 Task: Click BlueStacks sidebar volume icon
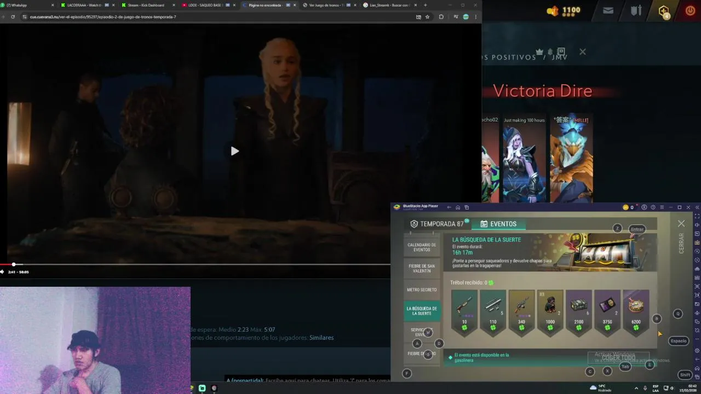[697, 225]
